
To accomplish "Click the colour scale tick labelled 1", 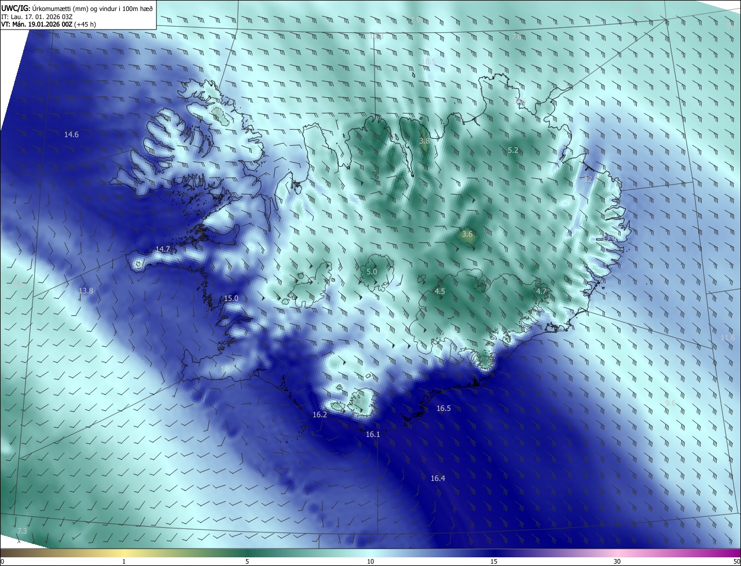I will (124, 561).
